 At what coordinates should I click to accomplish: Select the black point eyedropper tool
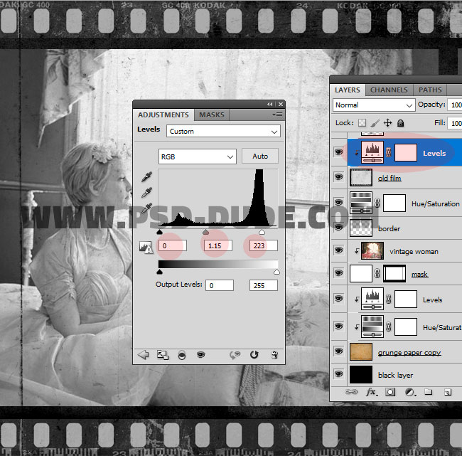147,176
